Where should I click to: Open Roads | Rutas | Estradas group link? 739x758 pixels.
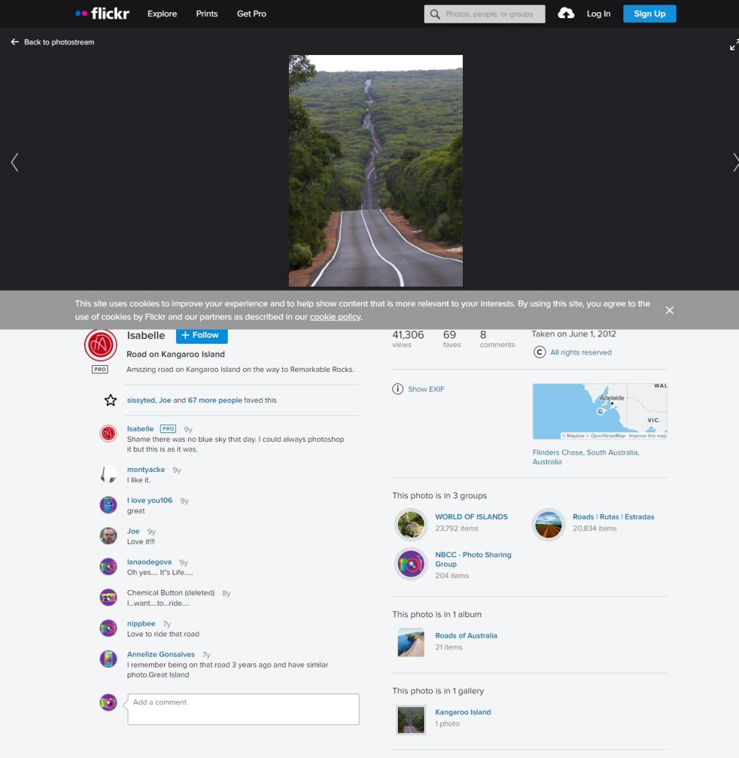tap(613, 517)
